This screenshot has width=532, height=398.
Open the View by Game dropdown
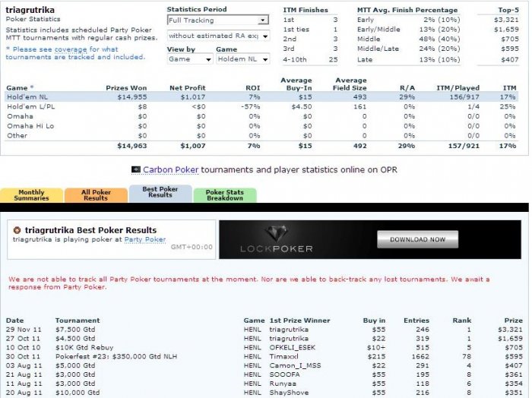[x=190, y=59]
